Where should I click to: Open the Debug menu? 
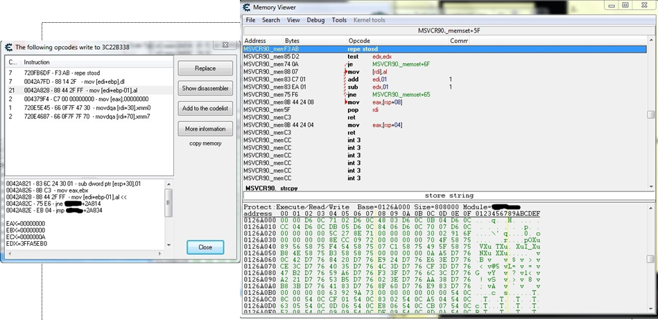click(x=315, y=20)
